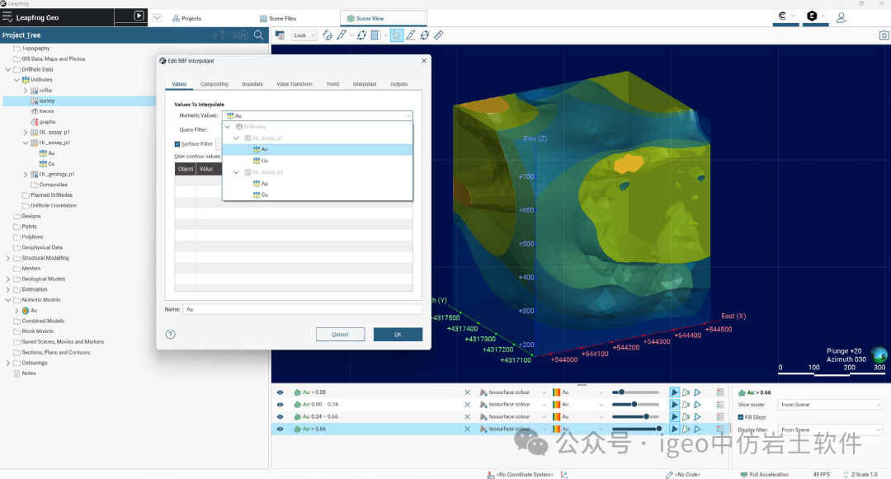Open the Slice mode dropdown
891x479 pixels.
pyautogui.click(x=830, y=405)
